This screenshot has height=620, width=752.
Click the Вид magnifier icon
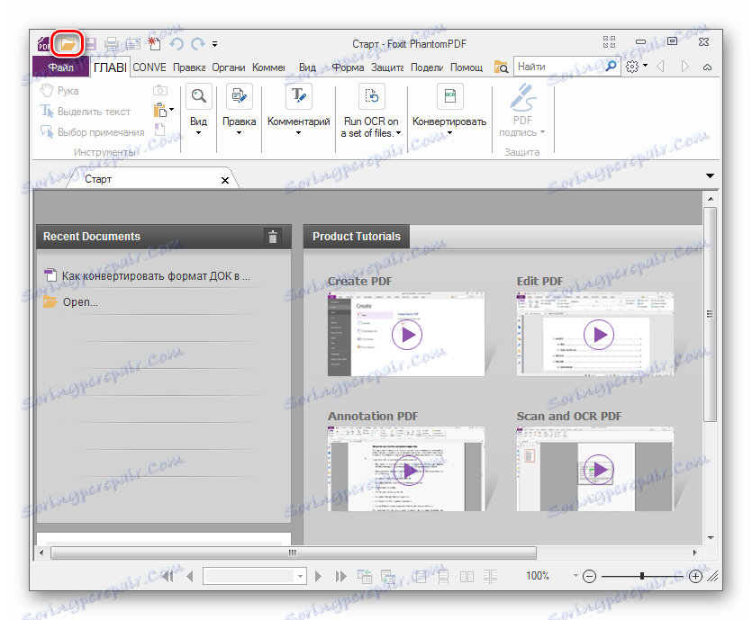pos(198,96)
